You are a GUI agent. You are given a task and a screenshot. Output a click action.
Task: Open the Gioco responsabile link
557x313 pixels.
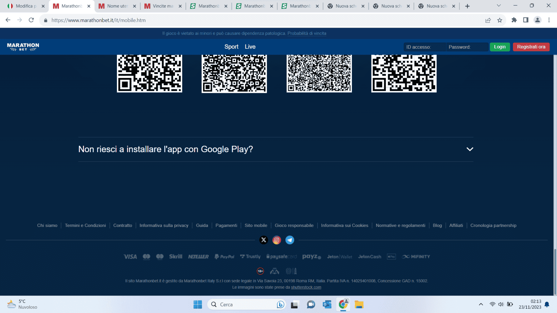tap(294, 225)
